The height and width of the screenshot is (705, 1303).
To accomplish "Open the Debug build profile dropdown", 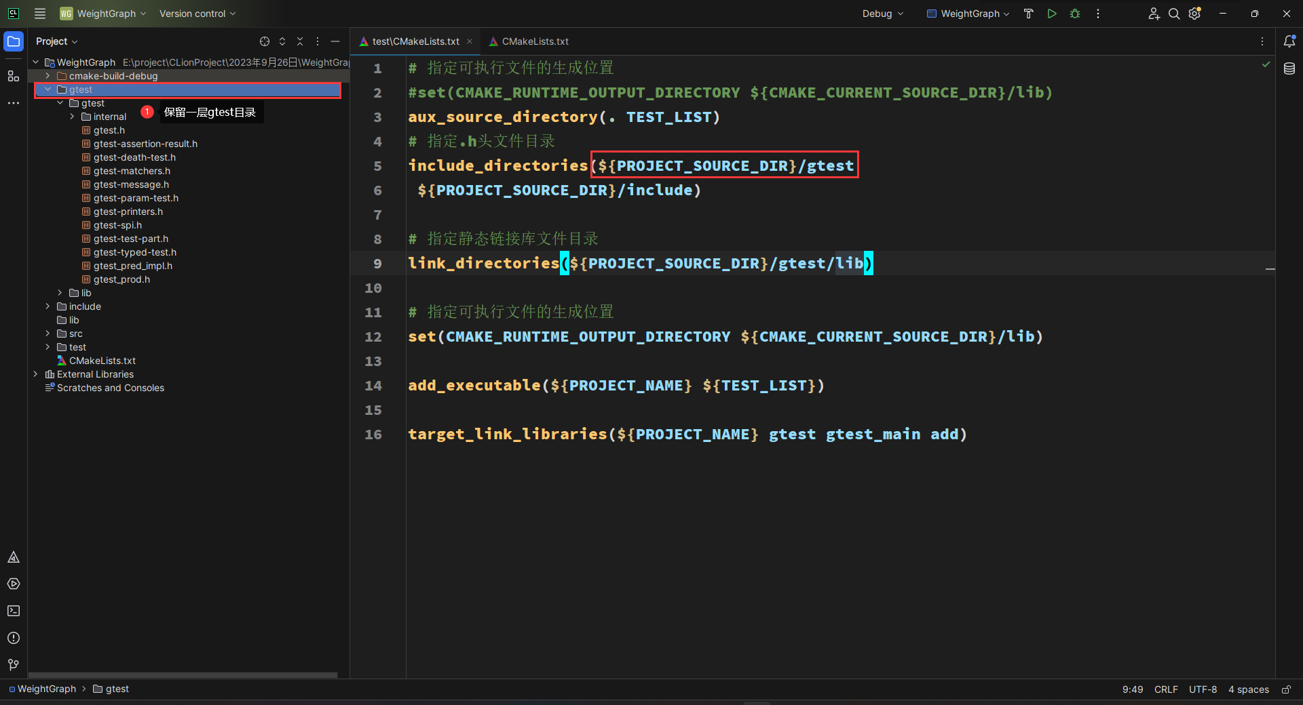I will 882,14.
